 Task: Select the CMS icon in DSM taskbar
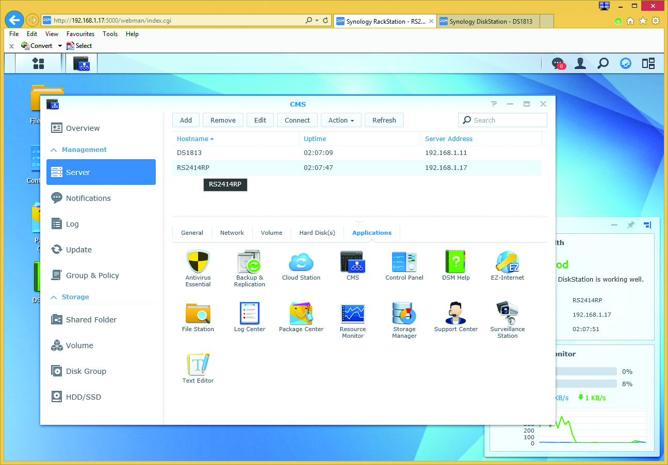[81, 63]
